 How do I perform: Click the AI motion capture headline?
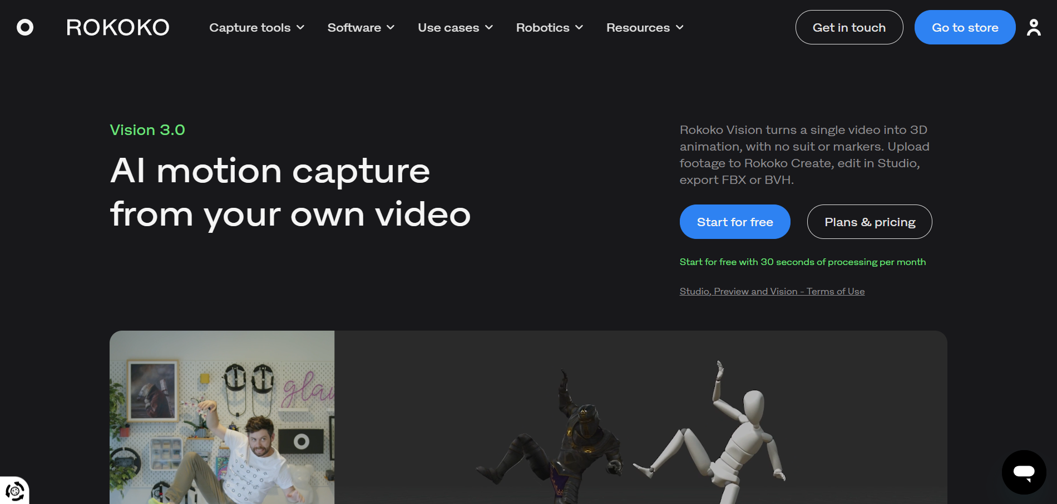pyautogui.click(x=290, y=192)
